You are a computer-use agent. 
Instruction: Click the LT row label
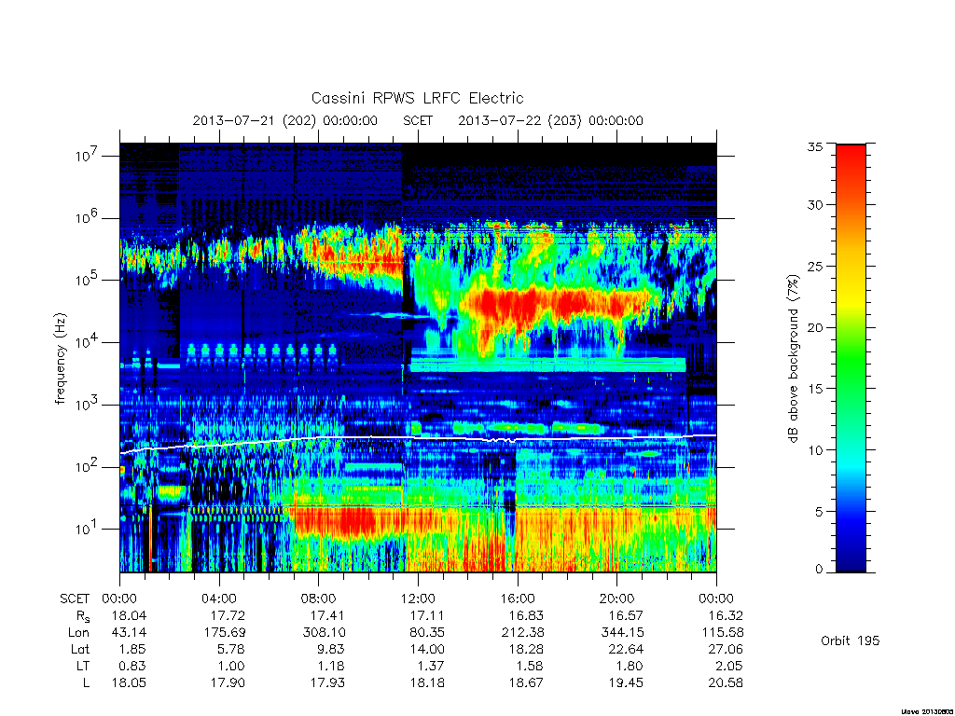pos(83,666)
